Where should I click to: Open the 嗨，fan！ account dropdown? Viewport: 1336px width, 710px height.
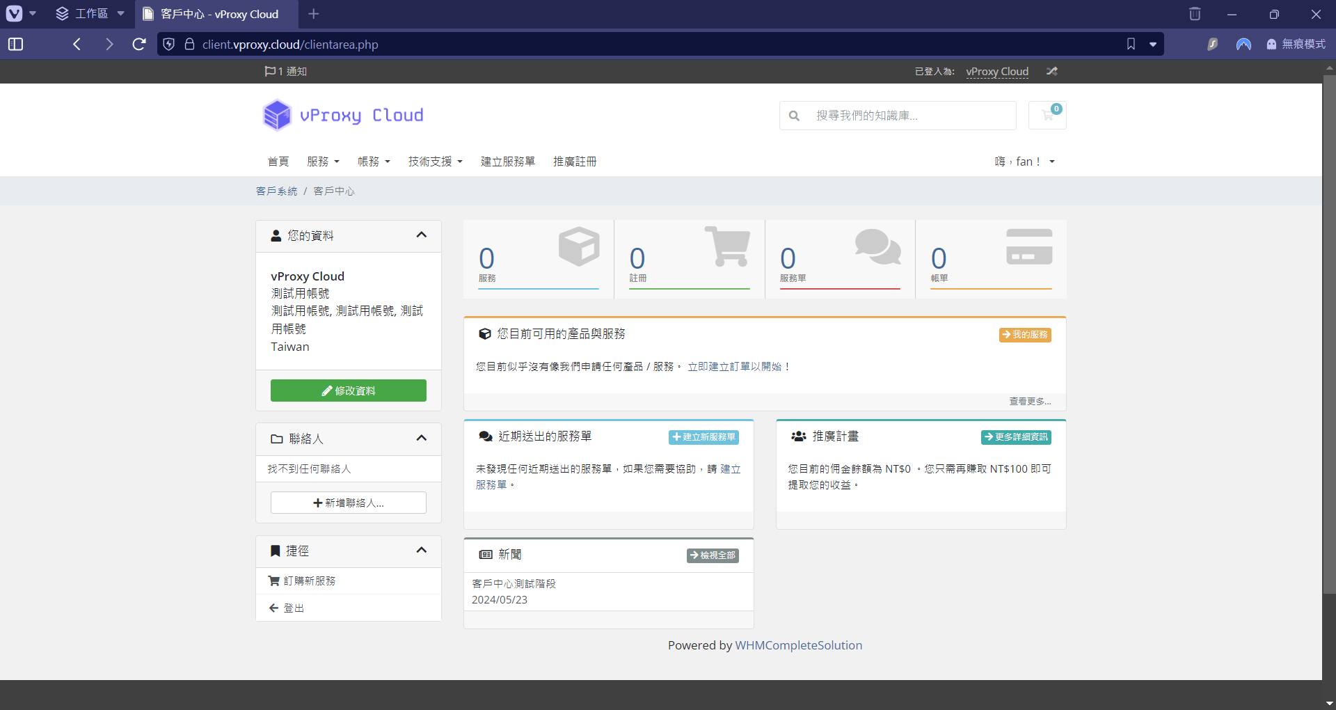[1024, 161]
